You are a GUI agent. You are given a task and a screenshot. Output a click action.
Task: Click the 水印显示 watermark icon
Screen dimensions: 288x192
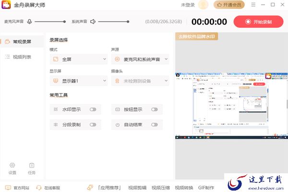pos(56,109)
